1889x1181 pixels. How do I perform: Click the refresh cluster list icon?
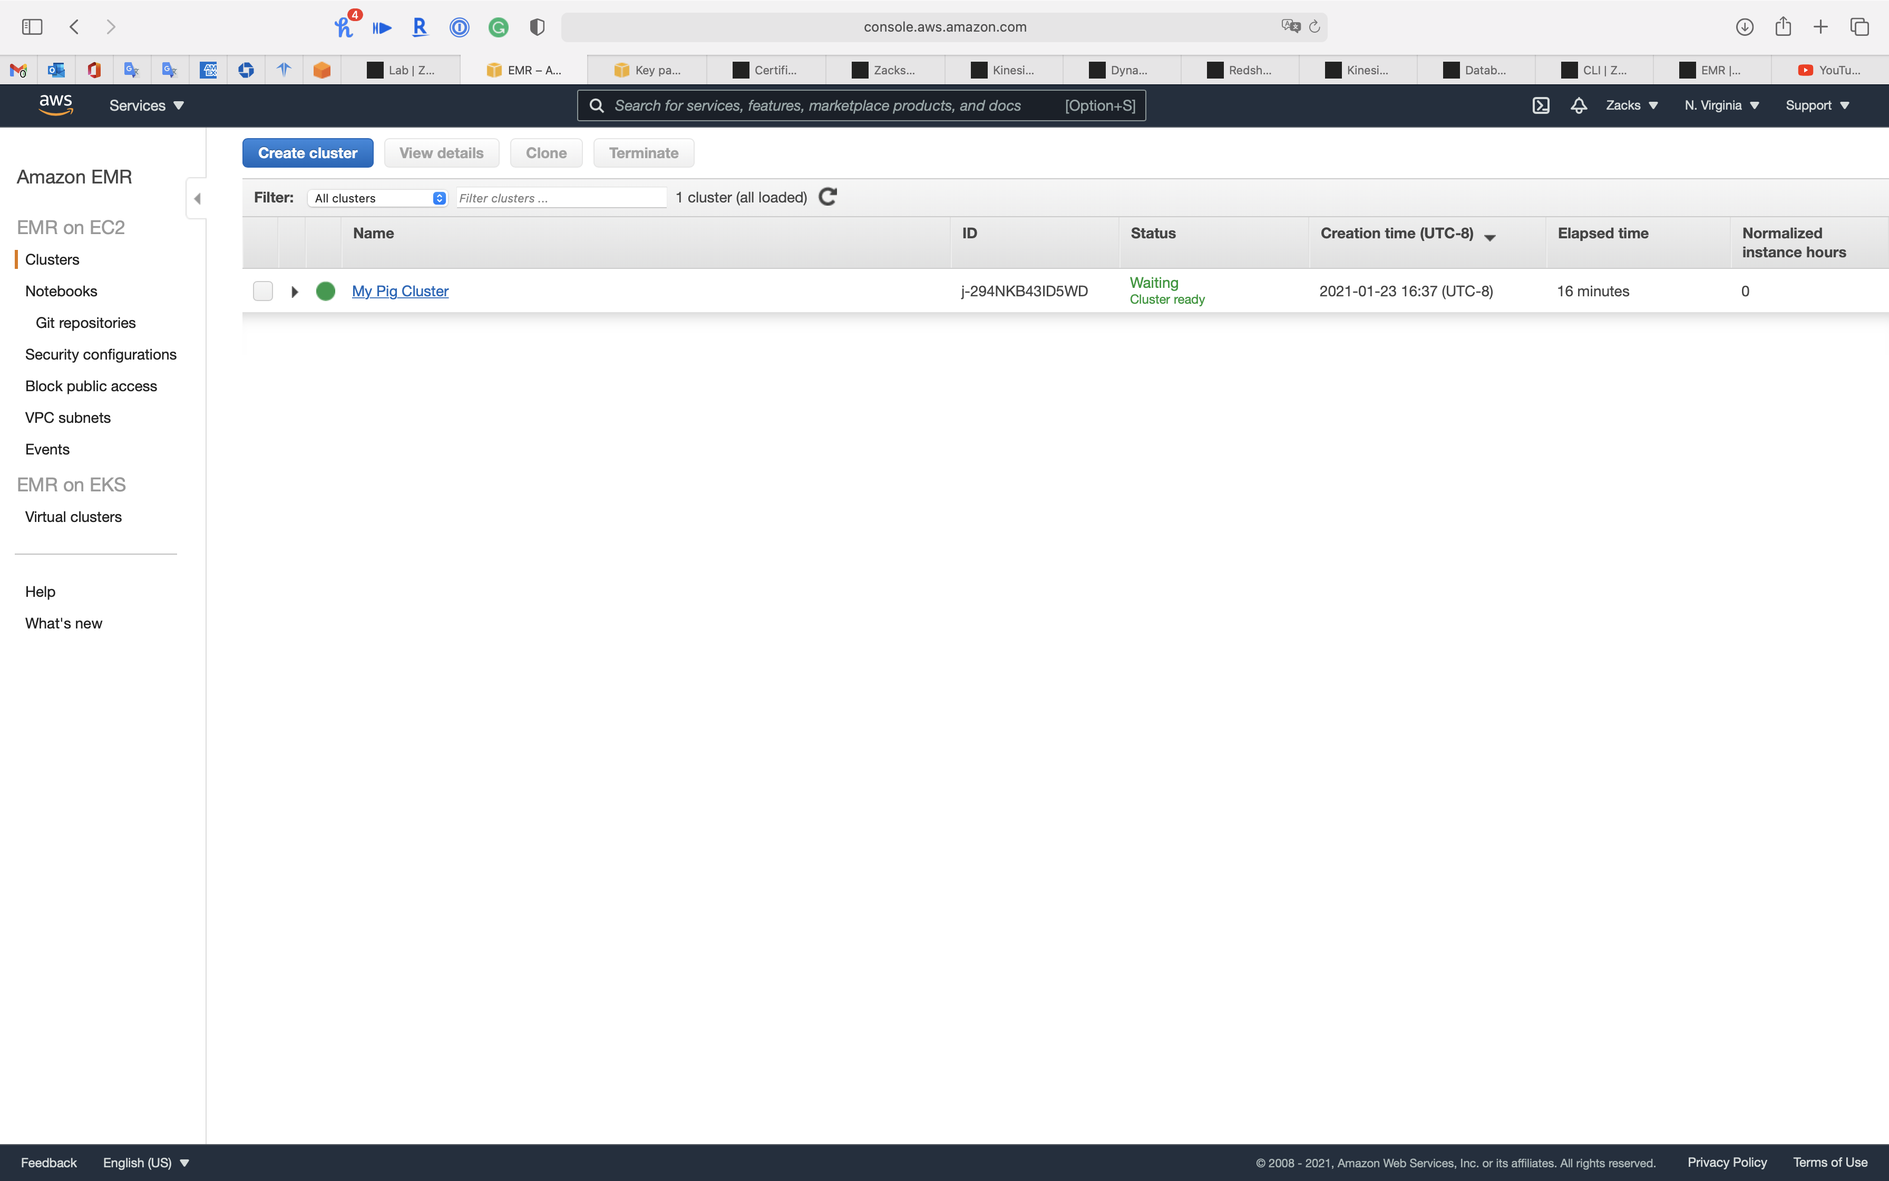point(827,197)
